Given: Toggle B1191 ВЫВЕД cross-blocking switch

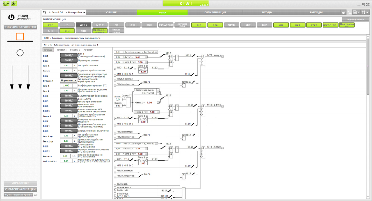Looking at the screenshot, I should (69, 151).
